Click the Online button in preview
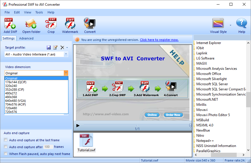251x163 pixels. pos(152,115)
